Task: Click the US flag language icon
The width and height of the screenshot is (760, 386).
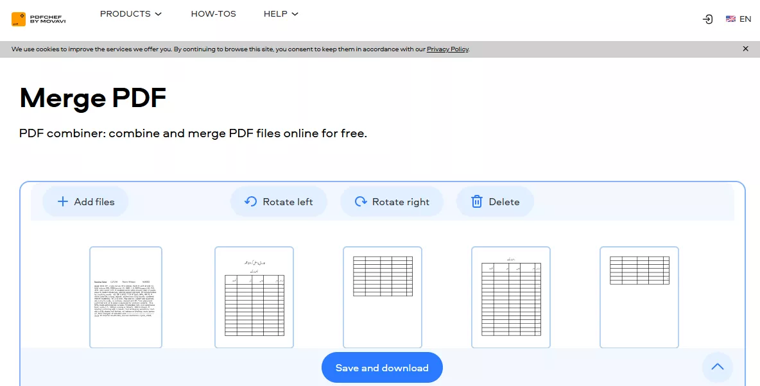Action: point(730,19)
